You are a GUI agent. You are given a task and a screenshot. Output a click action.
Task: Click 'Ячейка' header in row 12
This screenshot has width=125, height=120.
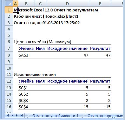click(26, 81)
